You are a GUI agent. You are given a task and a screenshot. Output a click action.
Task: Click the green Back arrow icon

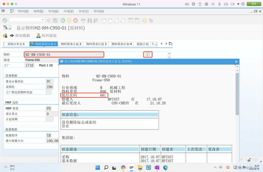[63, 20]
